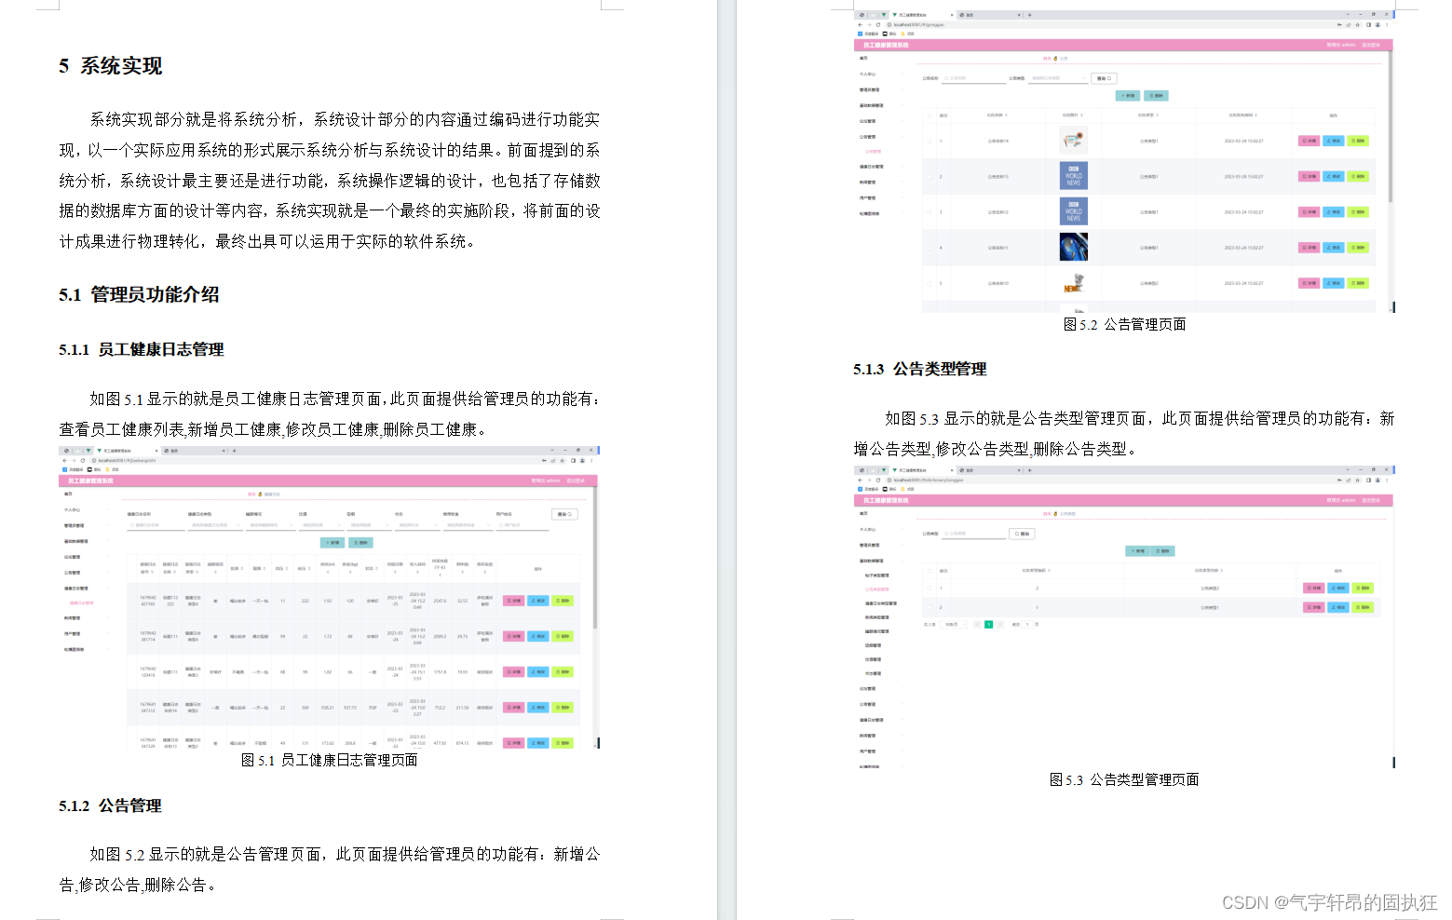This screenshot has height=920, width=1452.
Task: Open page-size 10条/页 dropdown in Figure 5.3
Action: click(955, 624)
